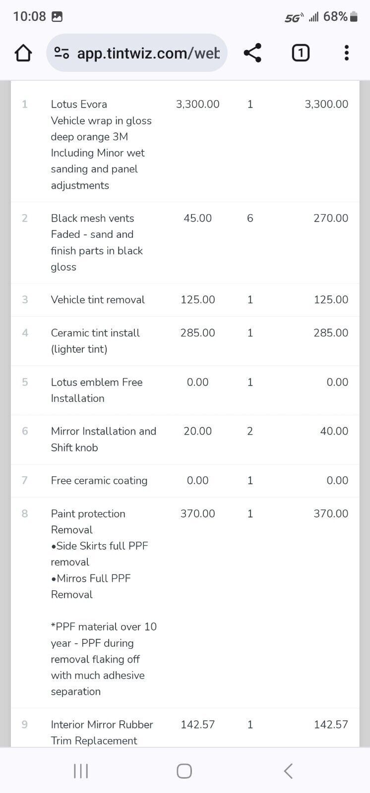
Task: Select the Lotus Evora line item description
Action: (x=101, y=144)
